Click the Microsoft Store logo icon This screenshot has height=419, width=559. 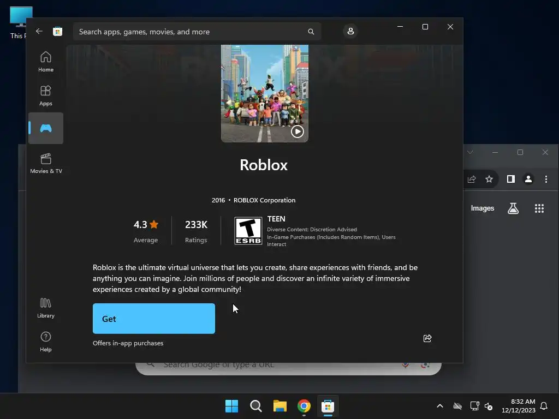(57, 31)
